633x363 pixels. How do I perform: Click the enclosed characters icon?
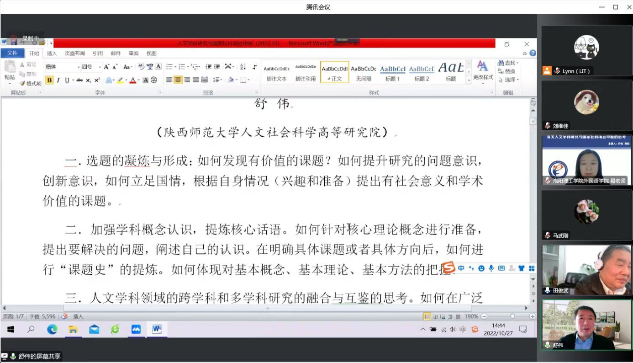coord(154,80)
